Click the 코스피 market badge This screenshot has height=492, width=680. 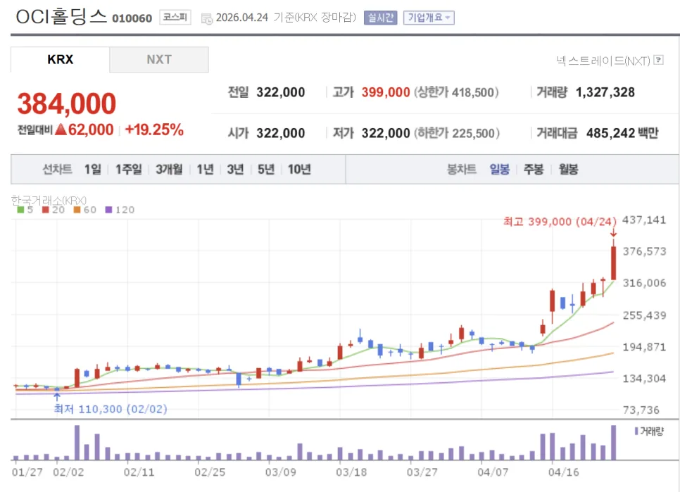pyautogui.click(x=175, y=18)
